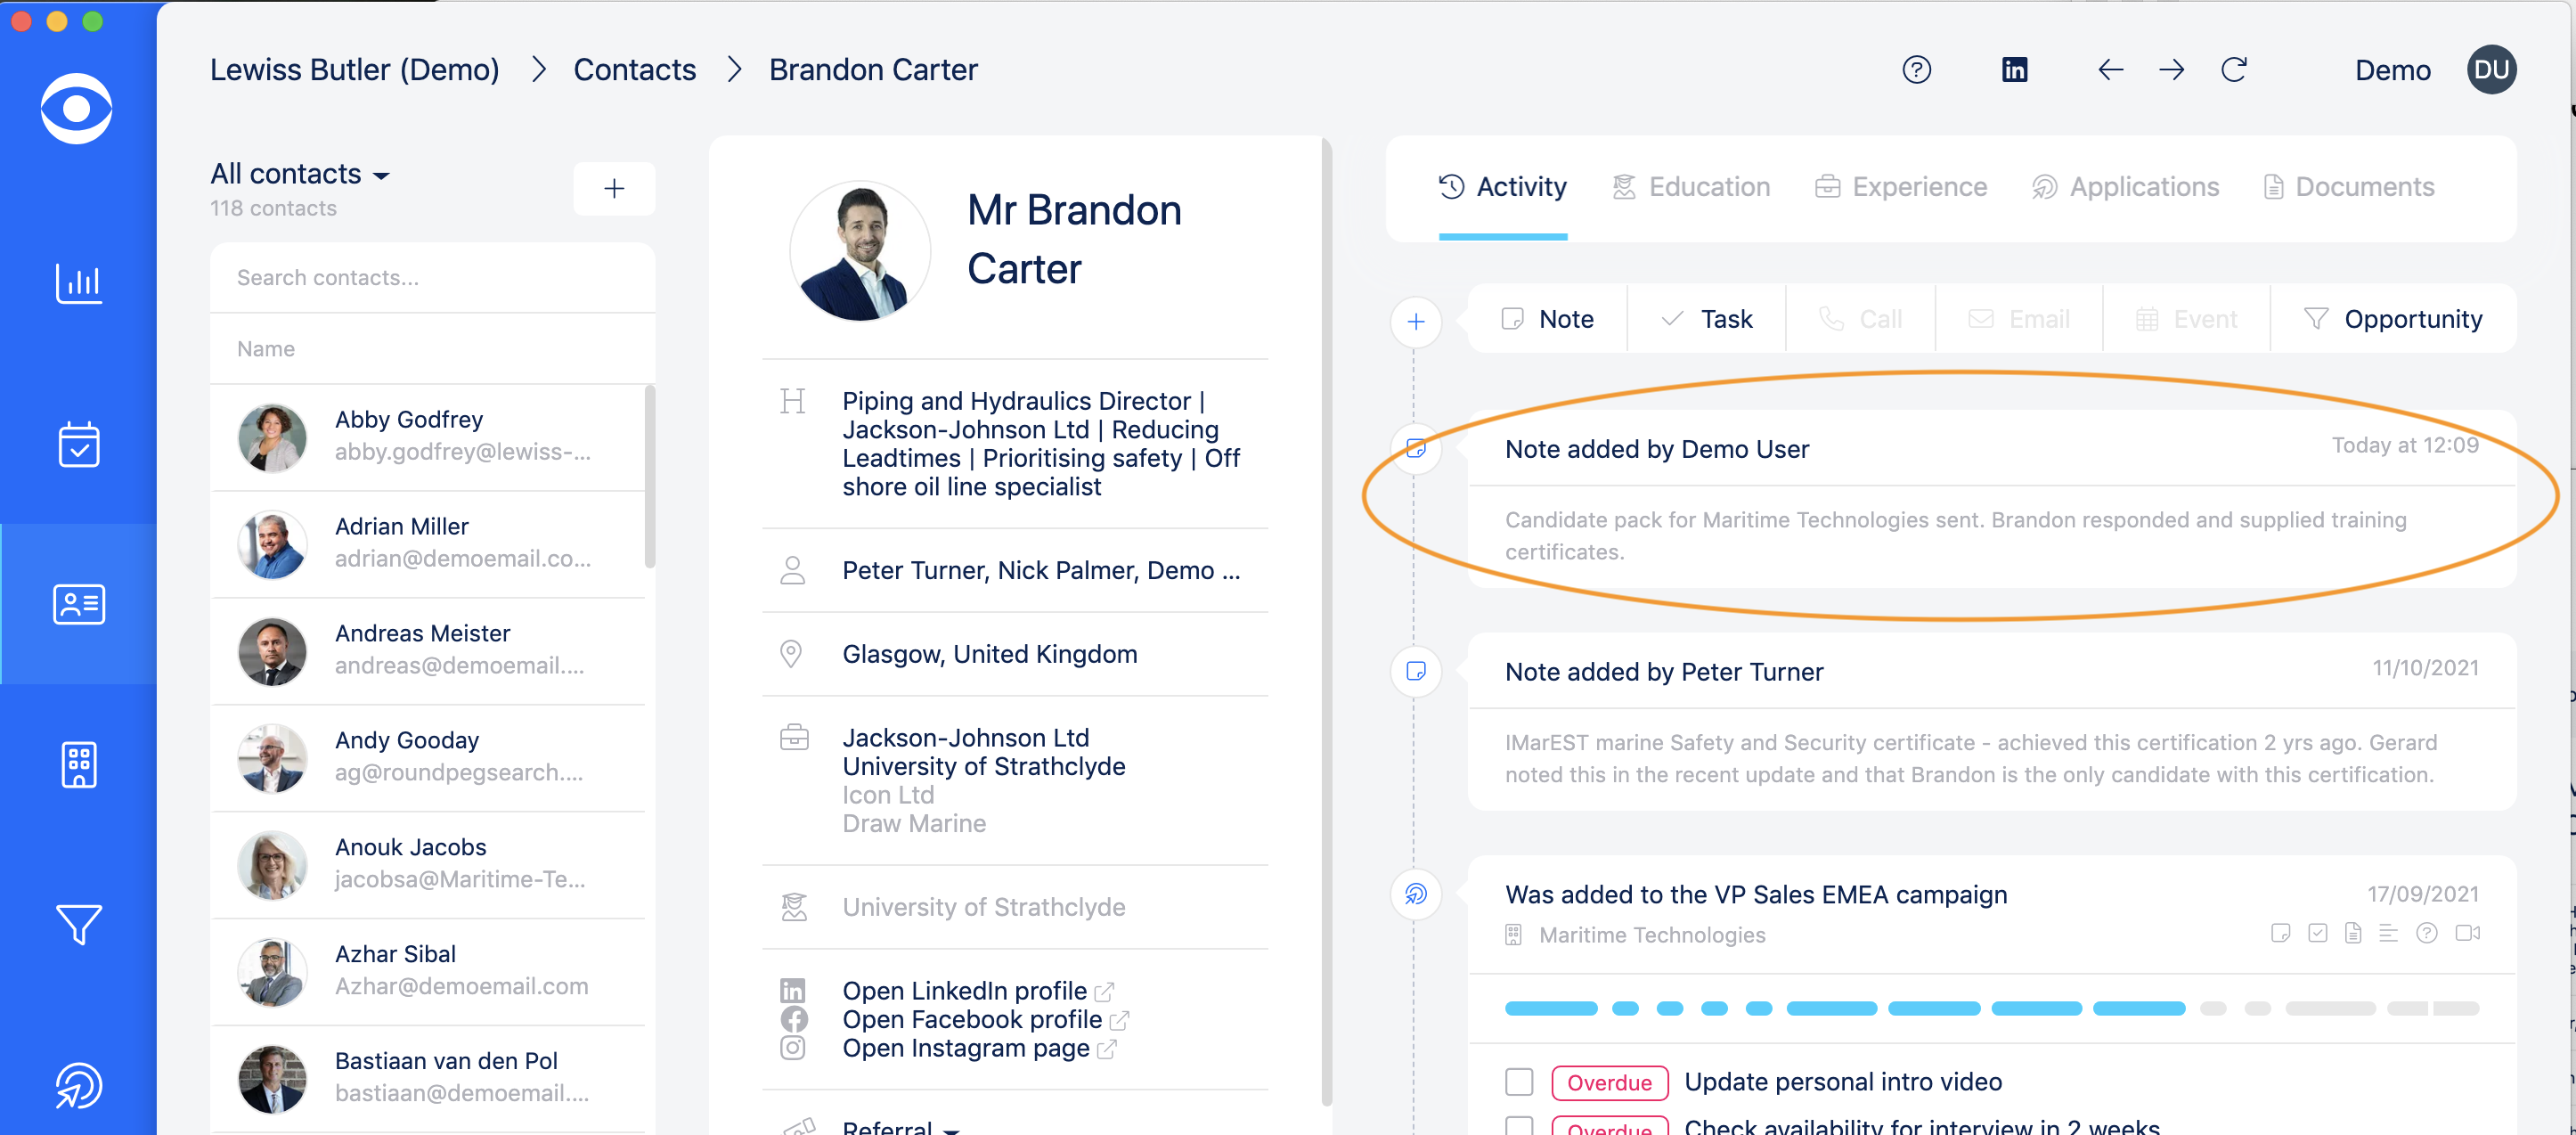
Task: Click the plus icon on activity timeline
Action: (1415, 322)
